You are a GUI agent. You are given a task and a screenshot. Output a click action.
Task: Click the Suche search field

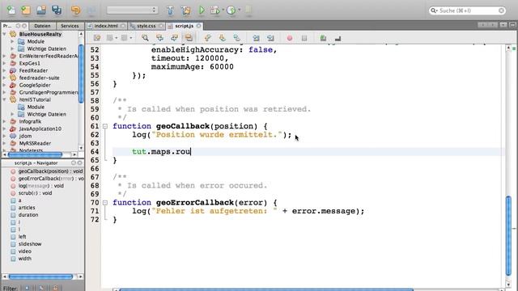pos(467,11)
